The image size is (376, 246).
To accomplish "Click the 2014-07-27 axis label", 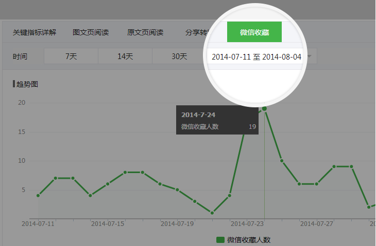I will tap(317, 224).
